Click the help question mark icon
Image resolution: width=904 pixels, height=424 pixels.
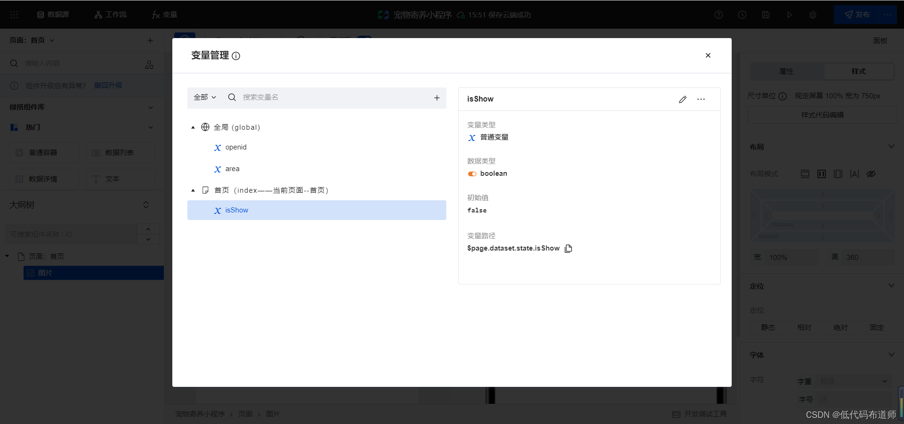[718, 15]
